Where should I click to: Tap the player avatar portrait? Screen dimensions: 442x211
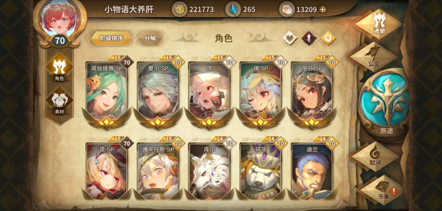click(60, 20)
